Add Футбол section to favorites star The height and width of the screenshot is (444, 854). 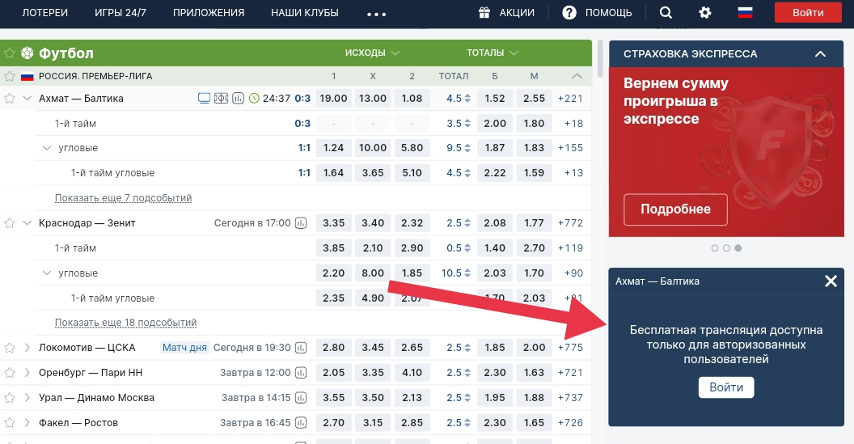pos(10,53)
